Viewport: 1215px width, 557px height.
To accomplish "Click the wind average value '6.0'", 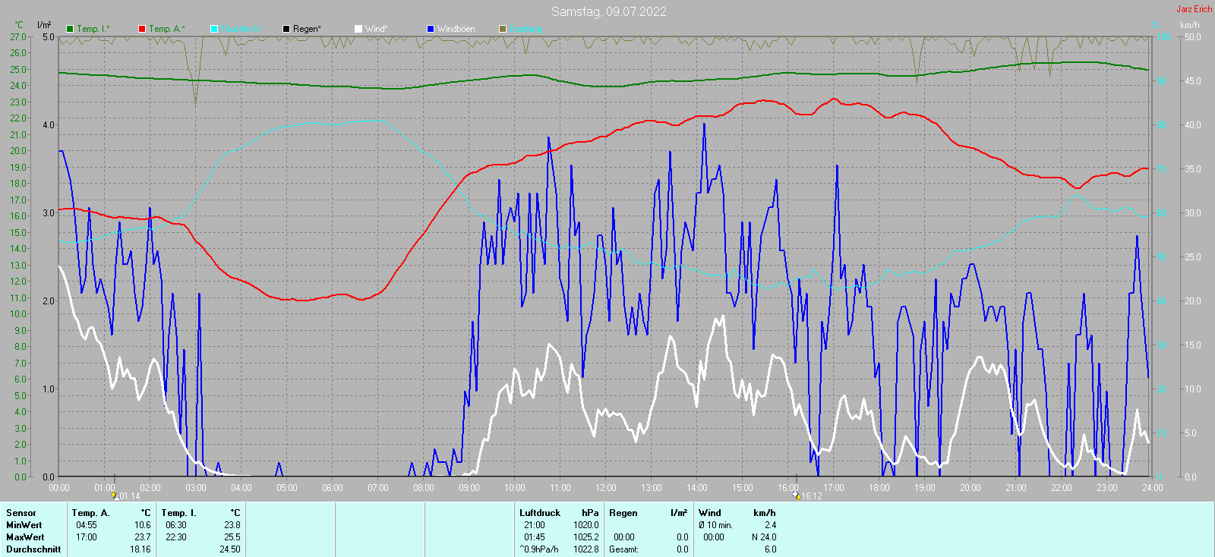I will (770, 549).
